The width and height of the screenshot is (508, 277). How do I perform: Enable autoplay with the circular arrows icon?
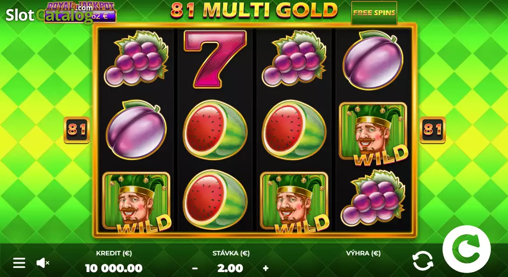pyautogui.click(x=423, y=261)
